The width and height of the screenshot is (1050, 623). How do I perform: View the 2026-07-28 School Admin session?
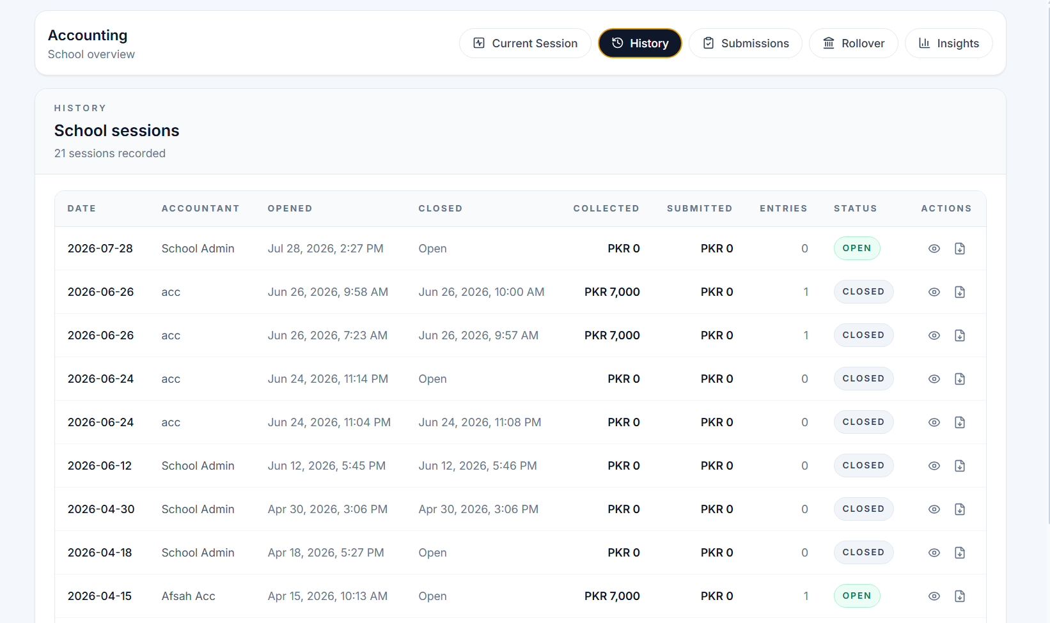point(934,249)
